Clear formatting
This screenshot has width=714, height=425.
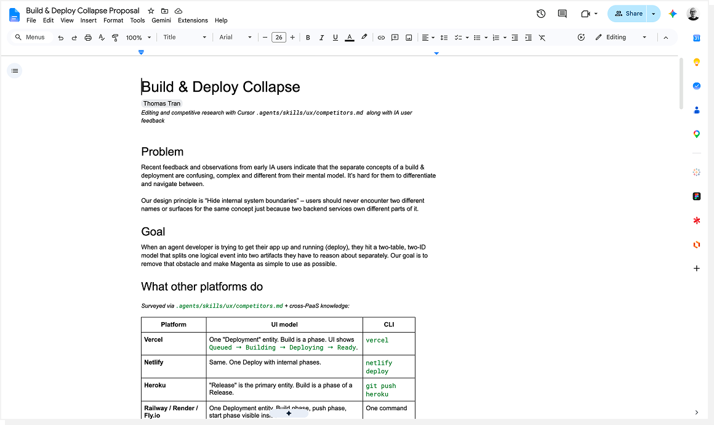[542, 38]
